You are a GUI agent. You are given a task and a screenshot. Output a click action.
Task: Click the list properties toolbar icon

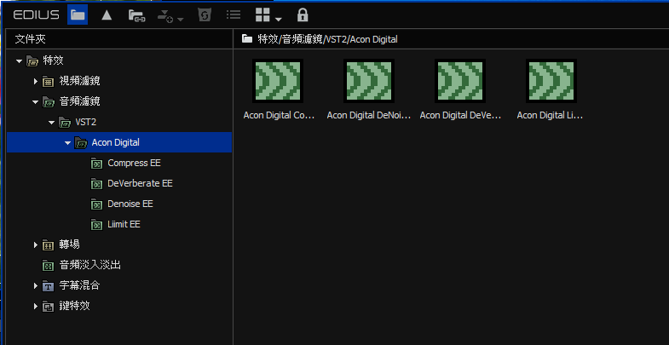tap(234, 15)
